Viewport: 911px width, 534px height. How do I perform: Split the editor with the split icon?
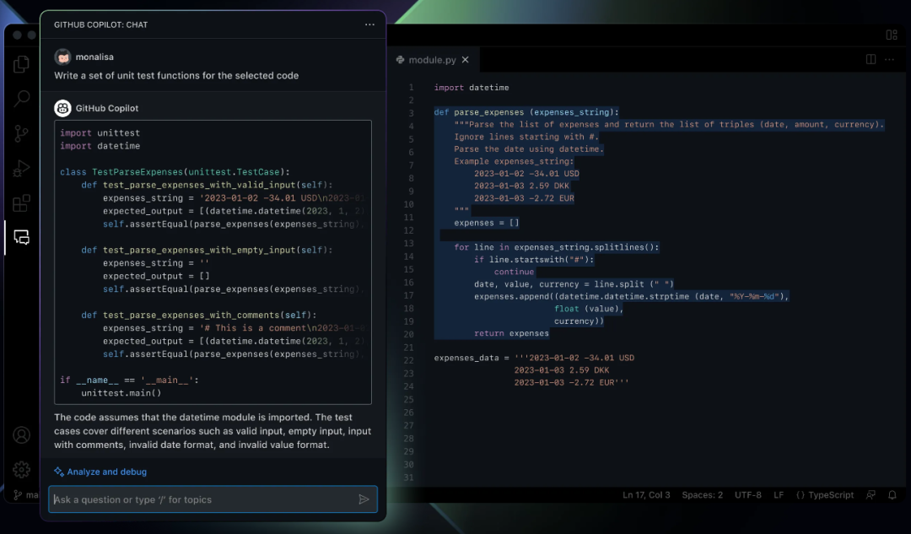coord(871,59)
